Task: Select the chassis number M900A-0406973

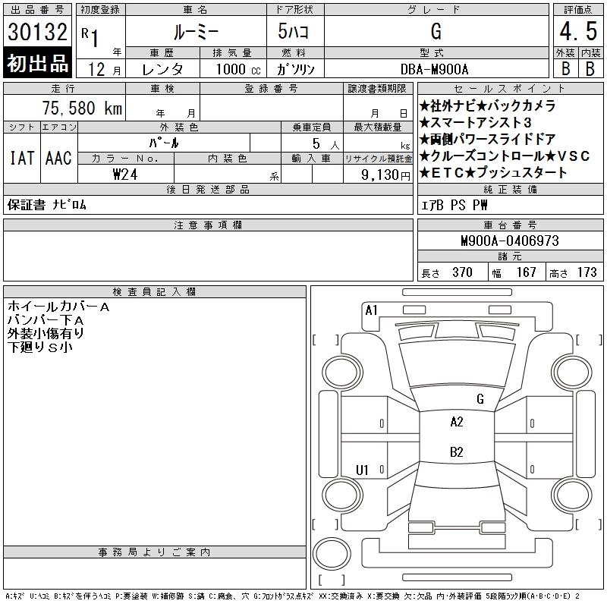Action: pyautogui.click(x=510, y=241)
